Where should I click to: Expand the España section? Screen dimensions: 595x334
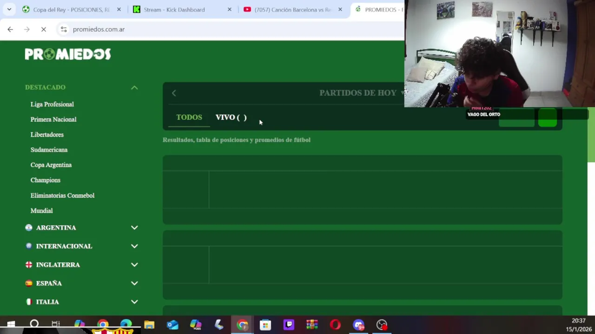pyautogui.click(x=134, y=283)
